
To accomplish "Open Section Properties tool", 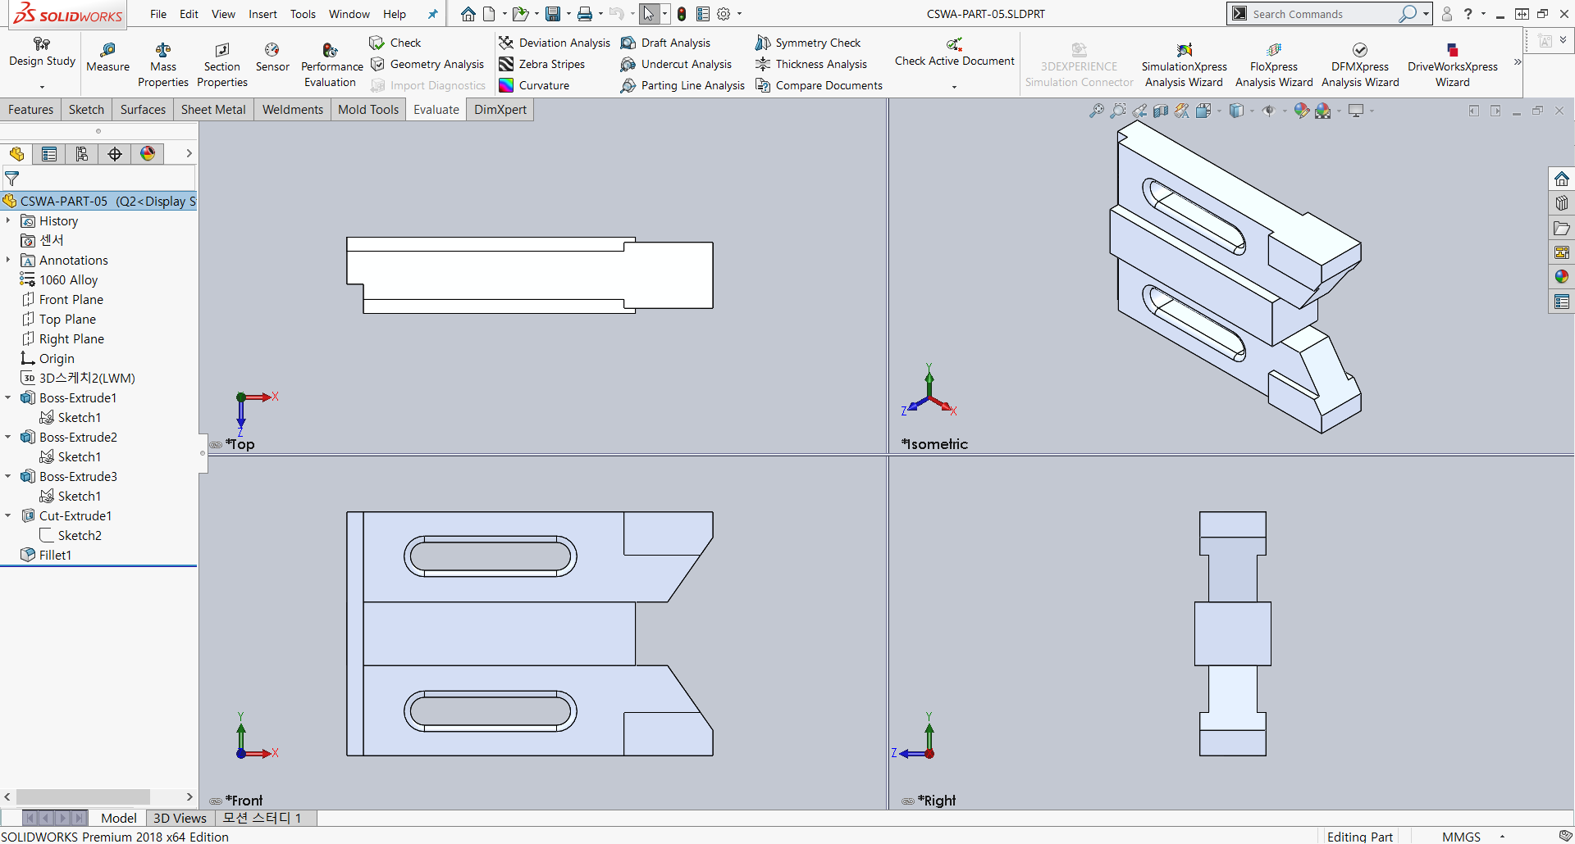I will click(222, 64).
